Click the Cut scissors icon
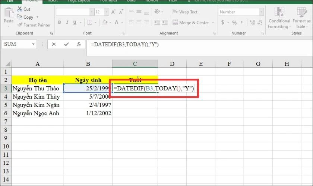 19,9
